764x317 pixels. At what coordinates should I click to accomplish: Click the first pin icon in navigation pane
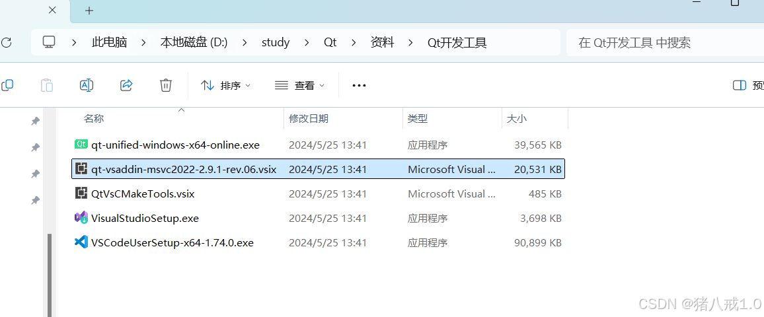tap(35, 122)
